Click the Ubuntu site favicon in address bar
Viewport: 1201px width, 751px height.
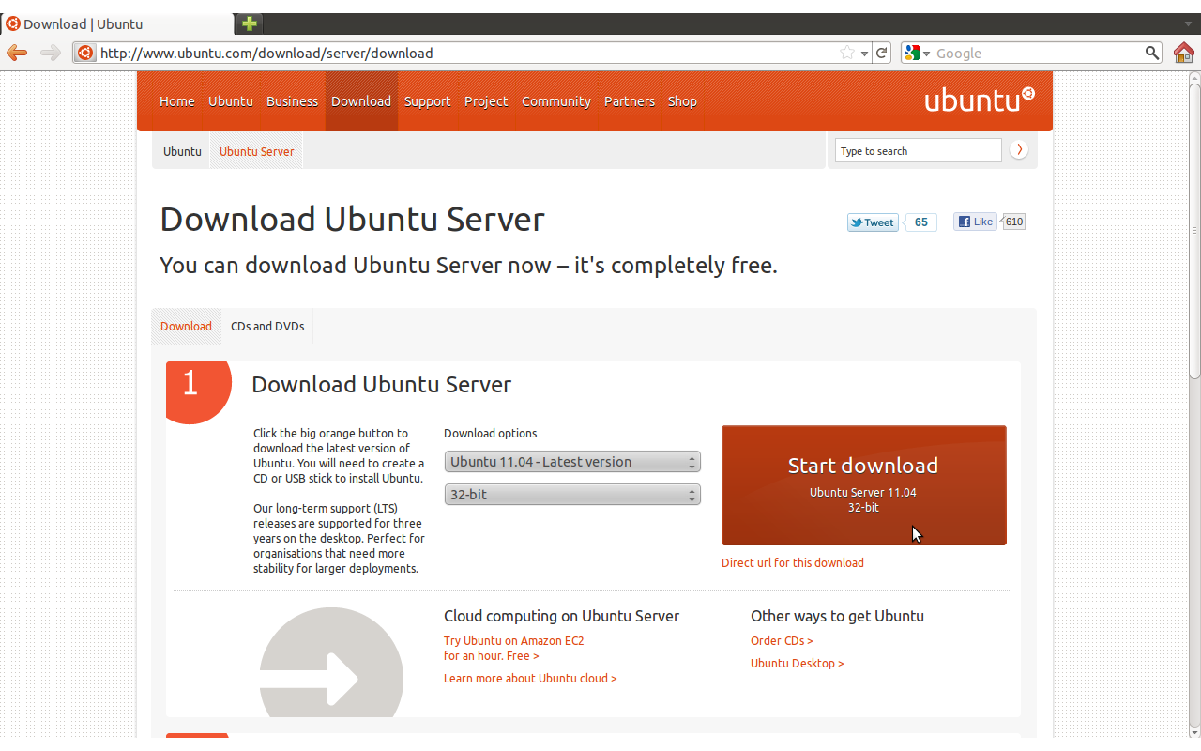pos(85,53)
